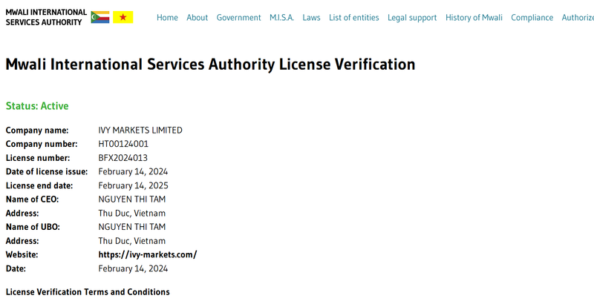Click the License number label
The height and width of the screenshot is (307, 594).
click(x=38, y=158)
